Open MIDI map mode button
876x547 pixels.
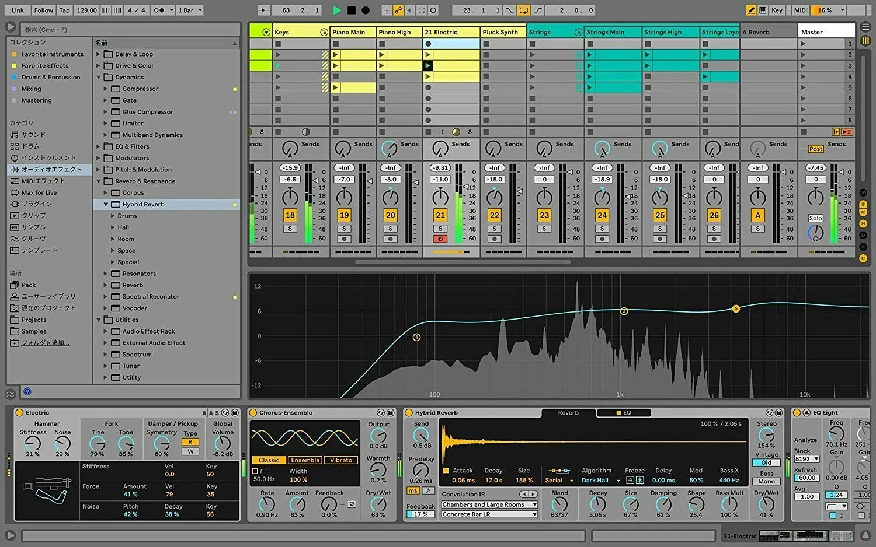[x=801, y=10]
